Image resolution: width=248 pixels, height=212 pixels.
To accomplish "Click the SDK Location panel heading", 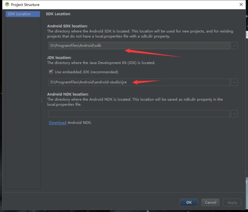I will tap(58, 14).
